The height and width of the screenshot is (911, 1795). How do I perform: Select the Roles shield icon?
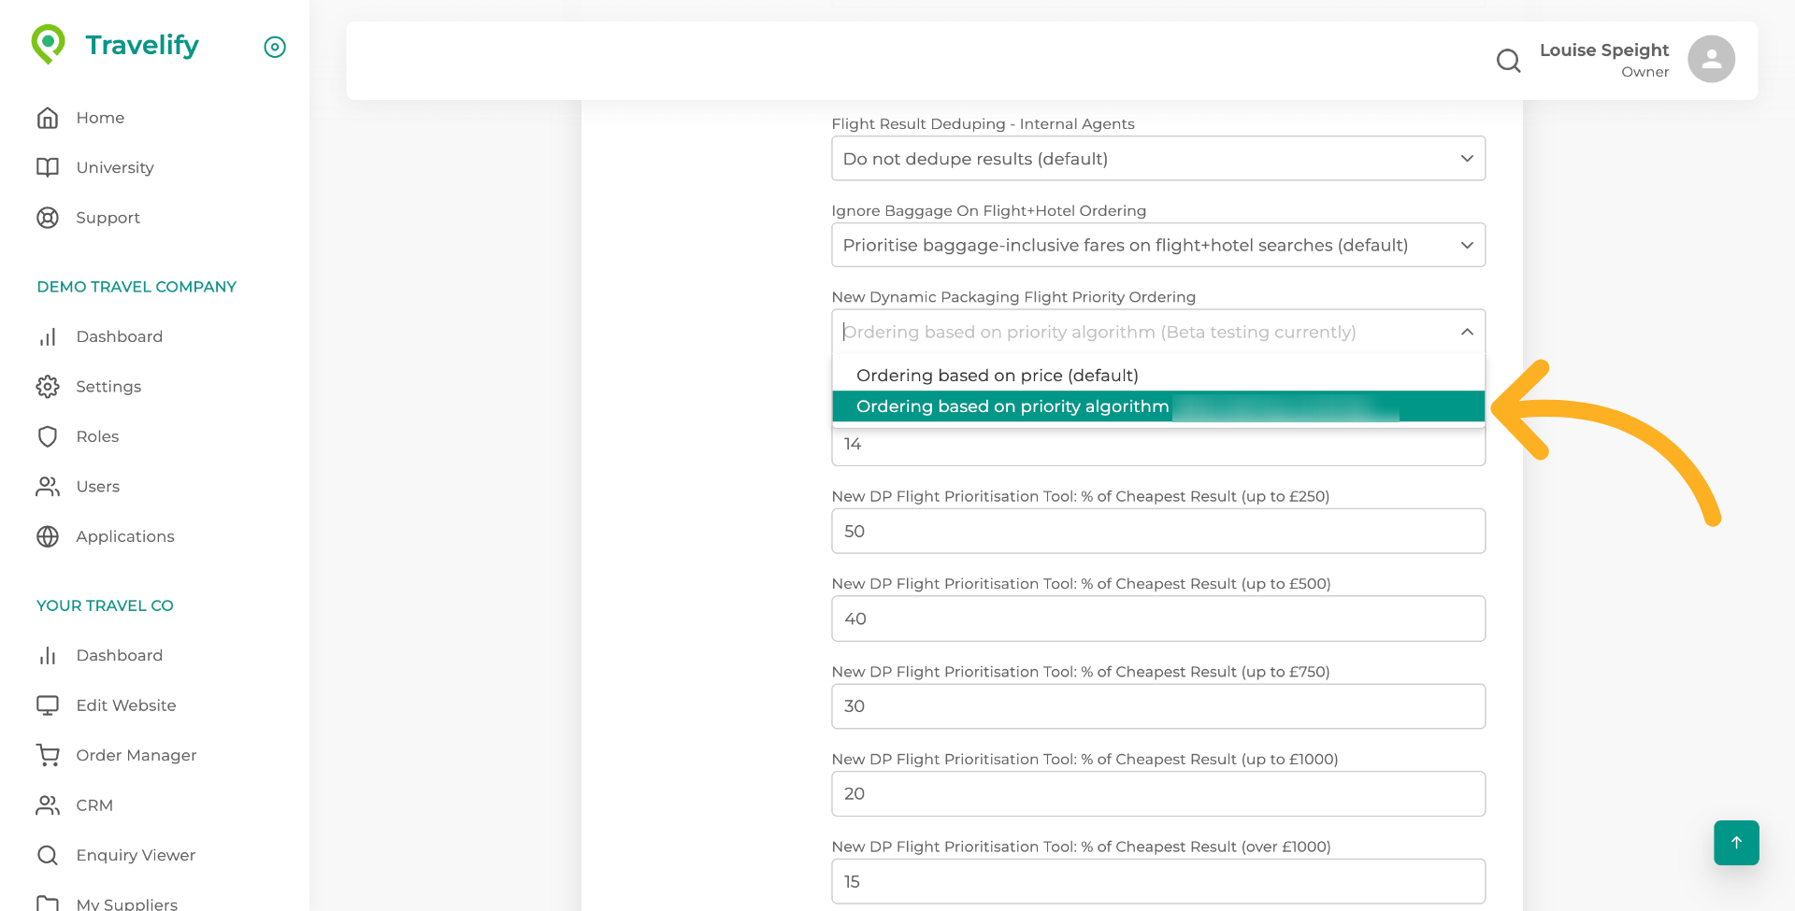(48, 436)
